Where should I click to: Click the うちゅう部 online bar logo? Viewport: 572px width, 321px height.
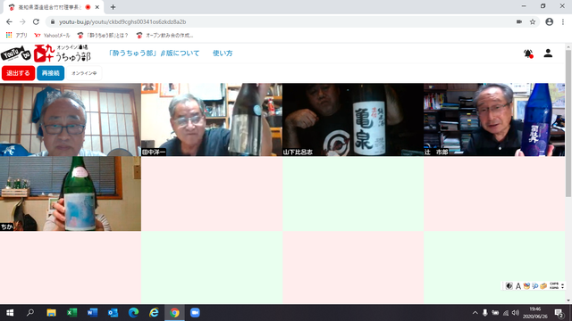(62, 53)
